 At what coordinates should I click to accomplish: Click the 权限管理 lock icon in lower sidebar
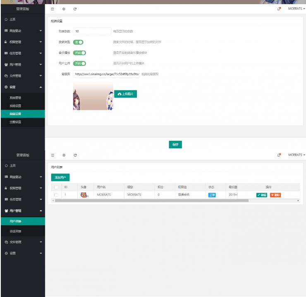[x=6, y=188]
